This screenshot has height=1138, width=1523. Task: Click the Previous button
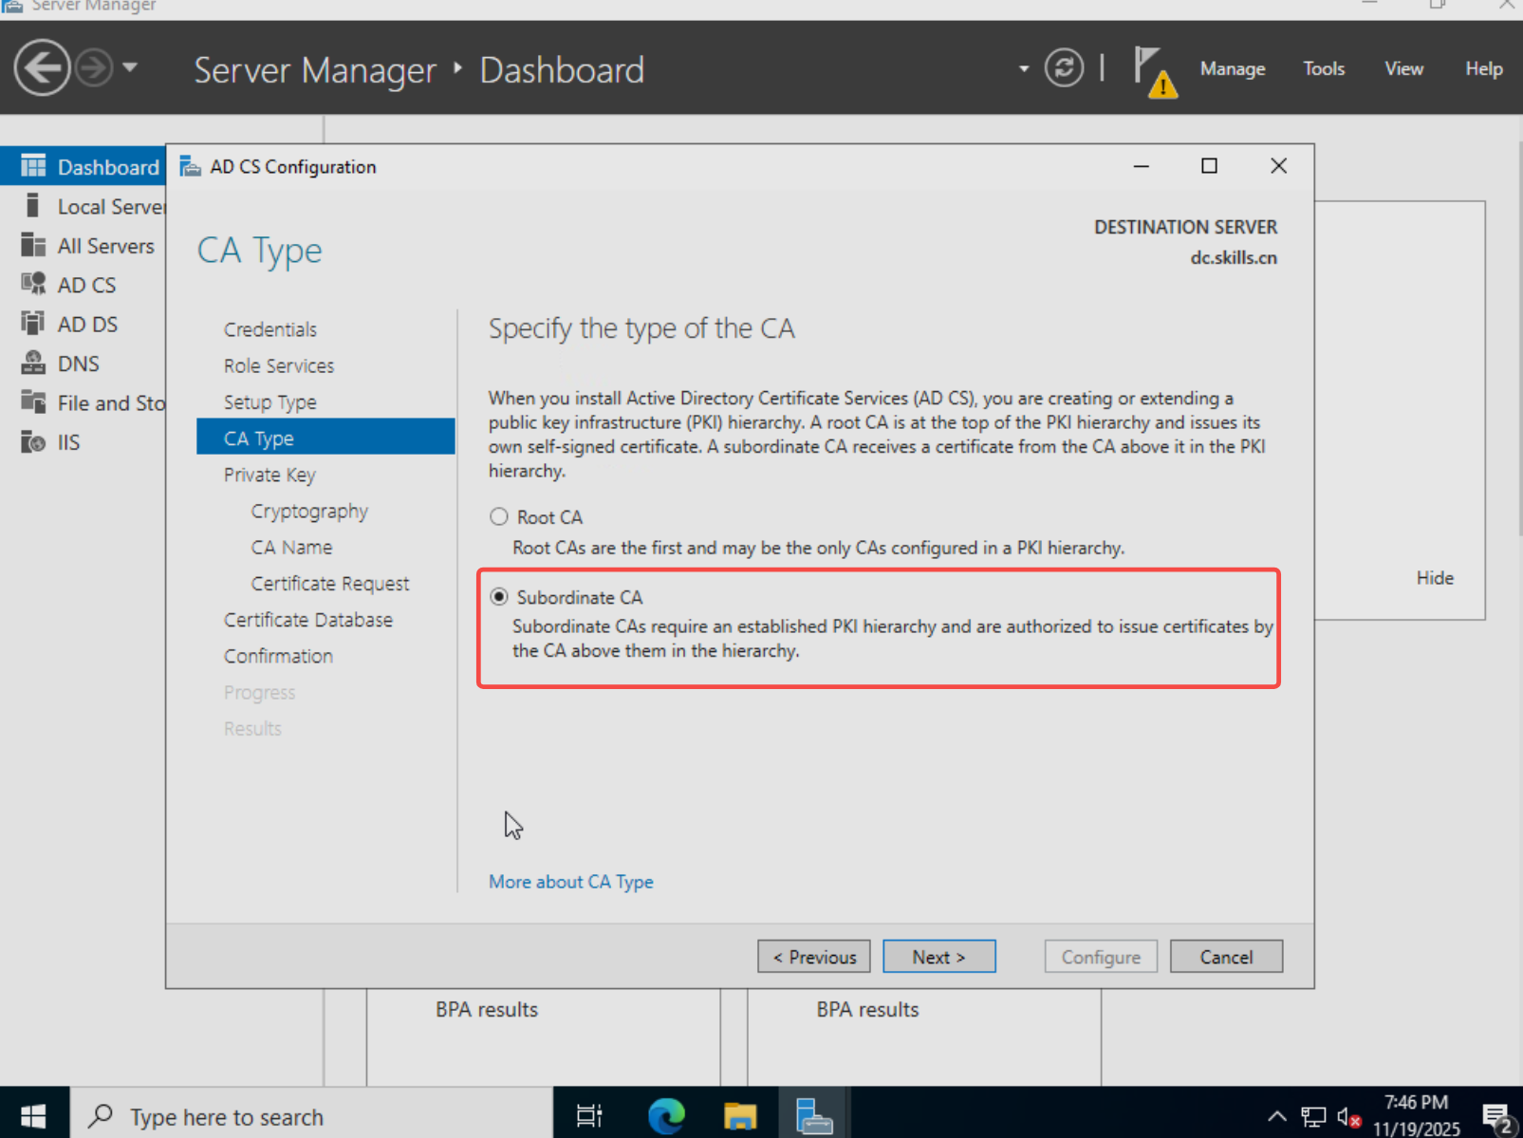[814, 957]
